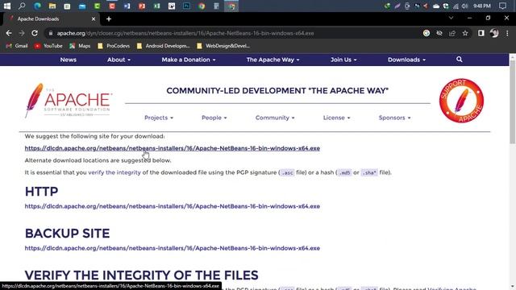Expand the About dropdown menu
This screenshot has width=516, height=290.
point(119,60)
